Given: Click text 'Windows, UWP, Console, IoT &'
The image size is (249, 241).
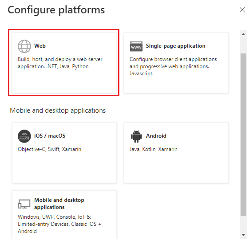Looking at the screenshot, I should (54, 217).
